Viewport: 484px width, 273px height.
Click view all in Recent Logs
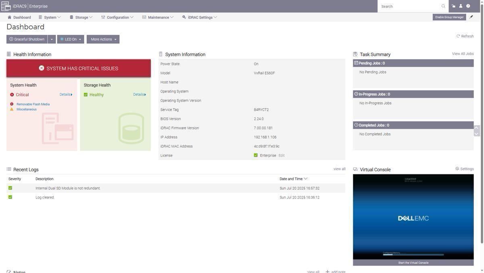point(340,169)
